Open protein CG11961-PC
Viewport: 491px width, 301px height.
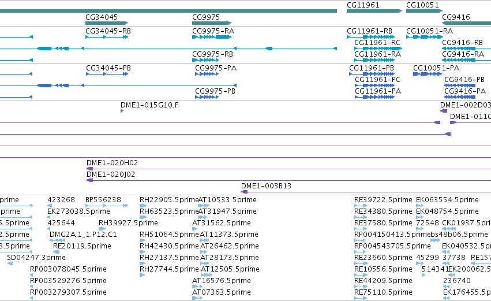[x=378, y=79]
